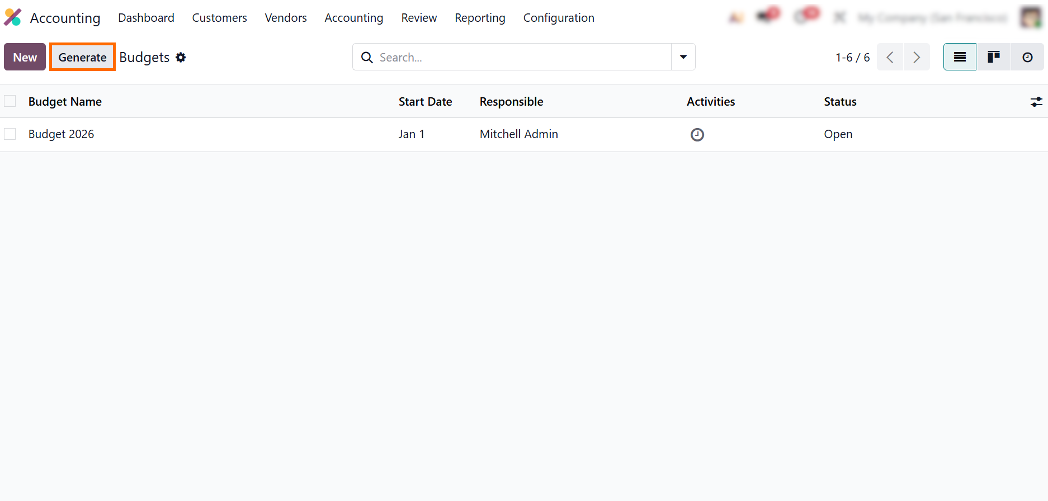Screen dimensions: 1048x501
Task: Click the Generate button
Action: (82, 57)
